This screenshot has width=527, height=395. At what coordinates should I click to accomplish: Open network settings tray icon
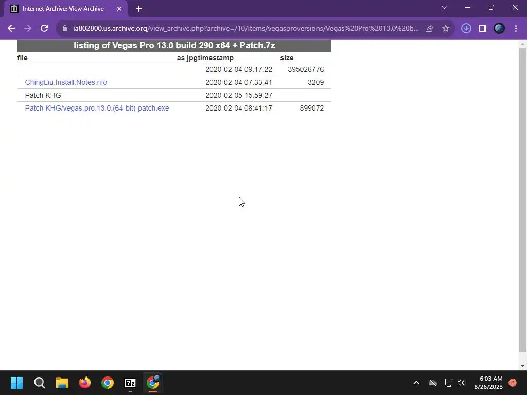[x=449, y=383]
